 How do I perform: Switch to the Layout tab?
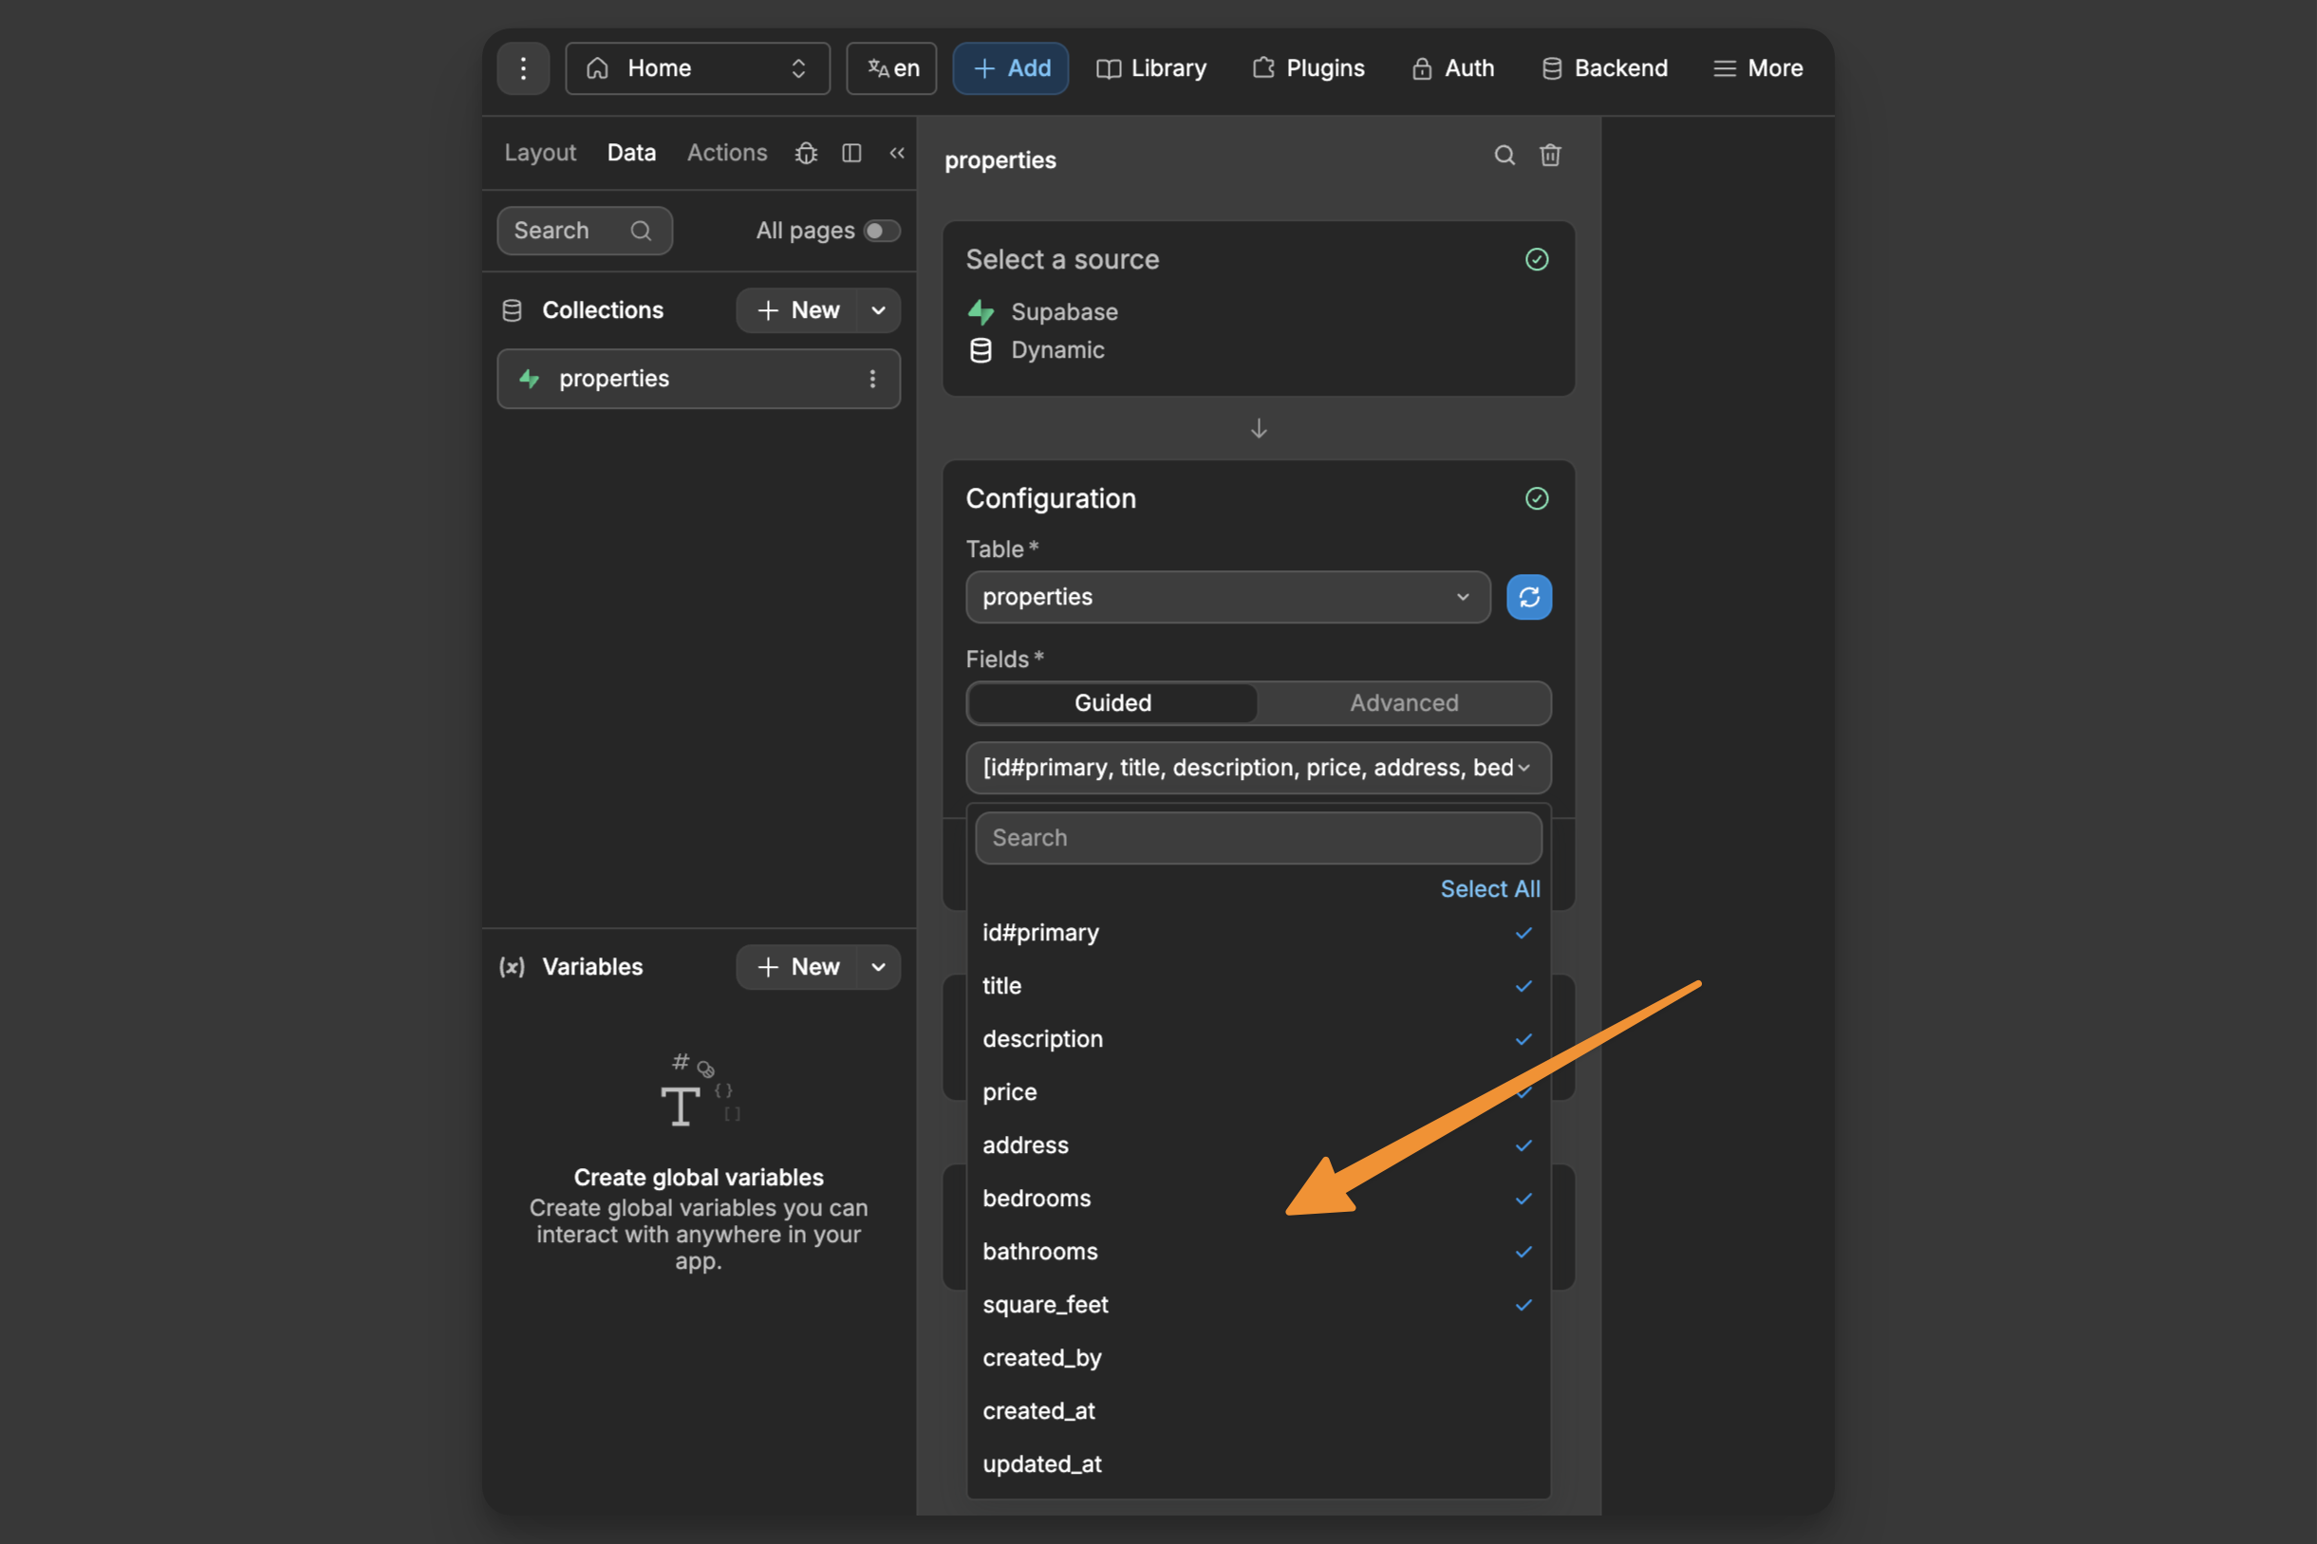(539, 153)
